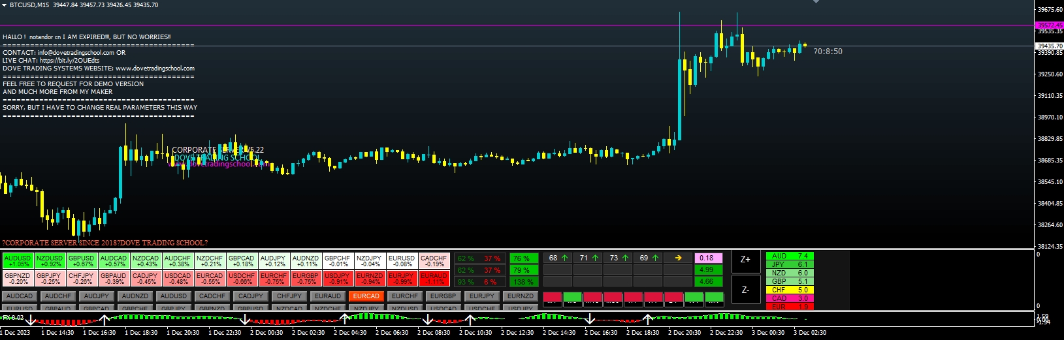
Task: Click the CADCHF -0.19% heatmap cell
Action: [435, 261]
